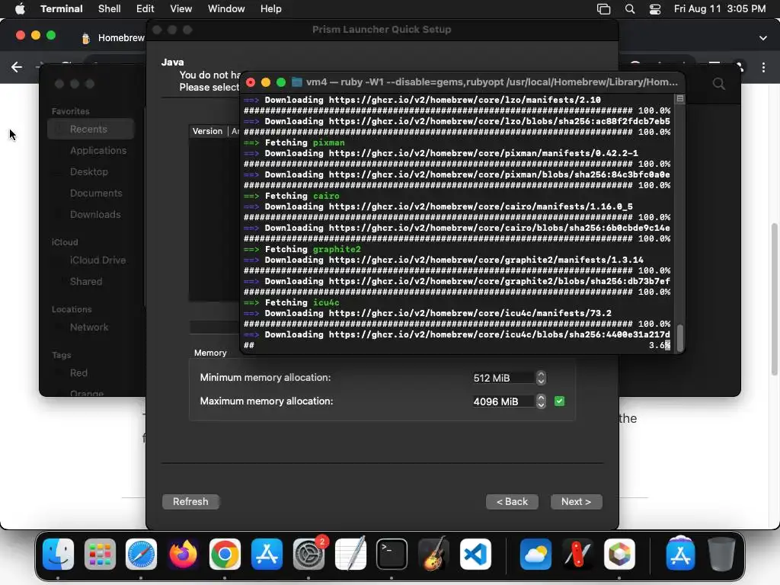Screen dimensions: 780x585
Task: Click the Refresh button
Action: 190,501
